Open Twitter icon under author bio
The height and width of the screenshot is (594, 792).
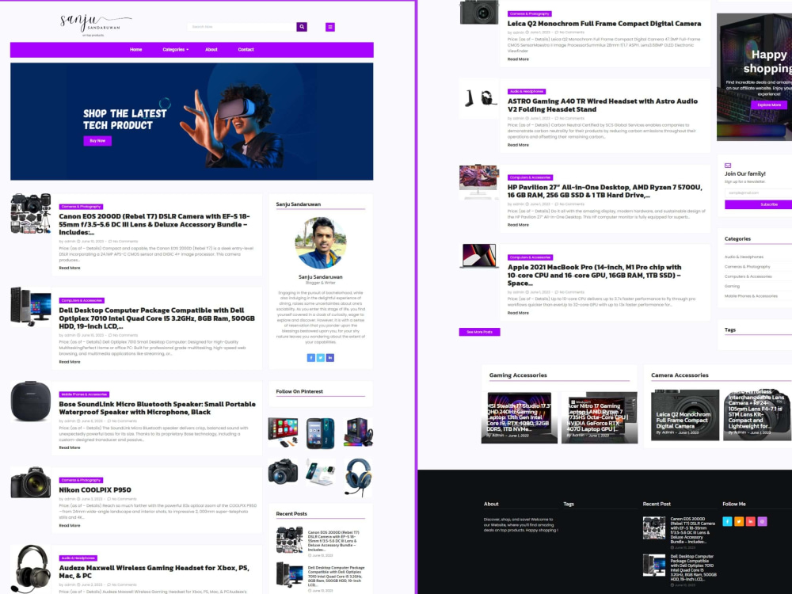pos(321,358)
